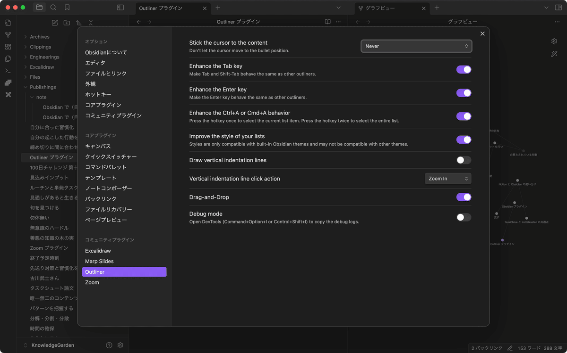Screen dimensions: 567x353
Task: Toggle the left sidebar collapse icon
Action: (120, 8)
